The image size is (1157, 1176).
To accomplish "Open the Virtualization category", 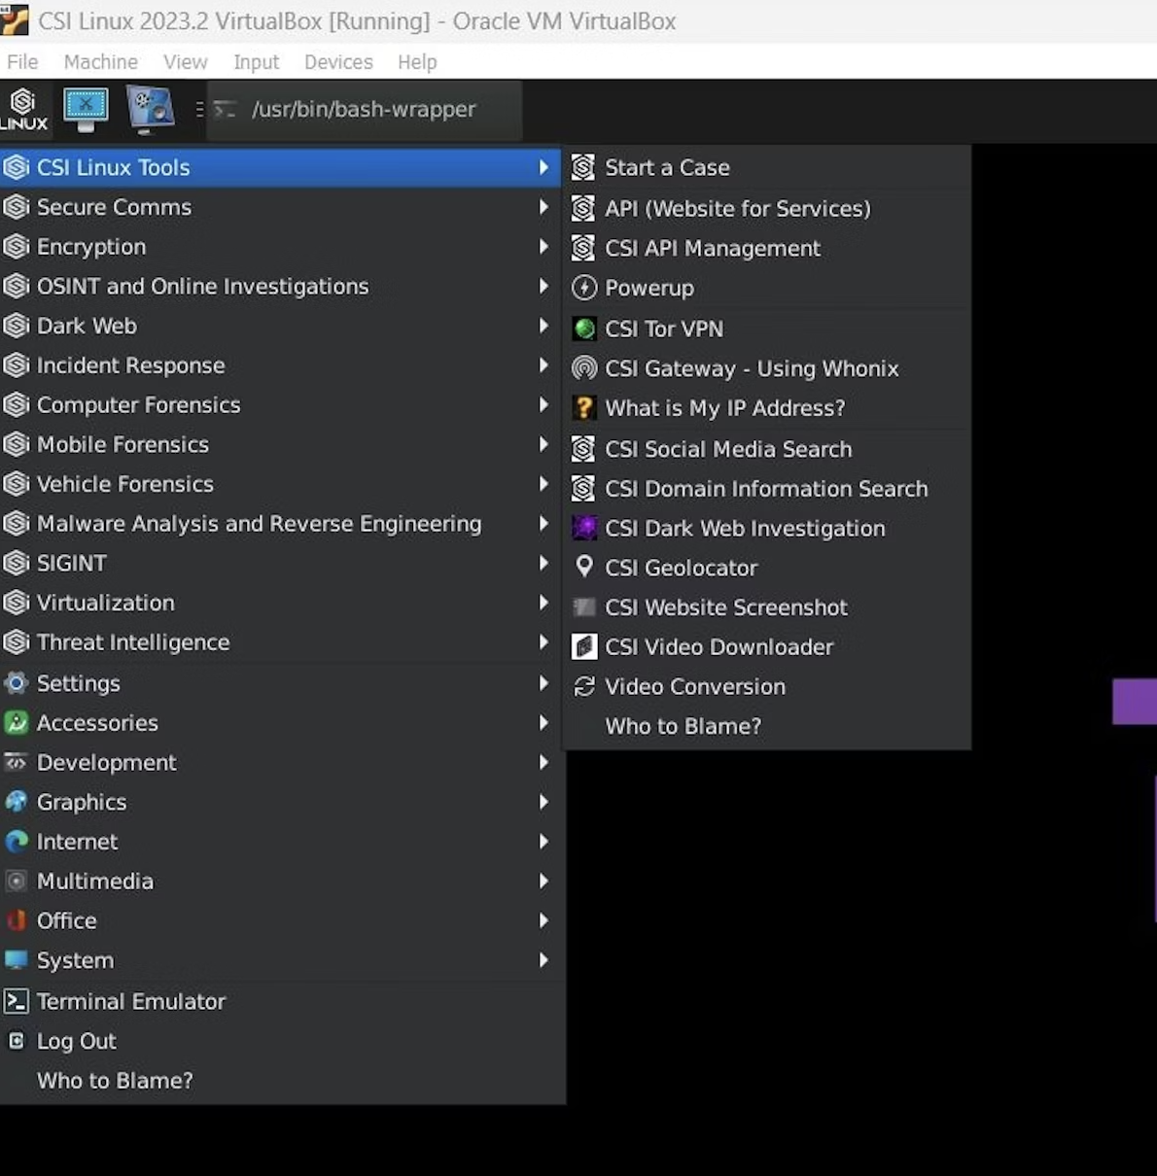I will point(281,603).
